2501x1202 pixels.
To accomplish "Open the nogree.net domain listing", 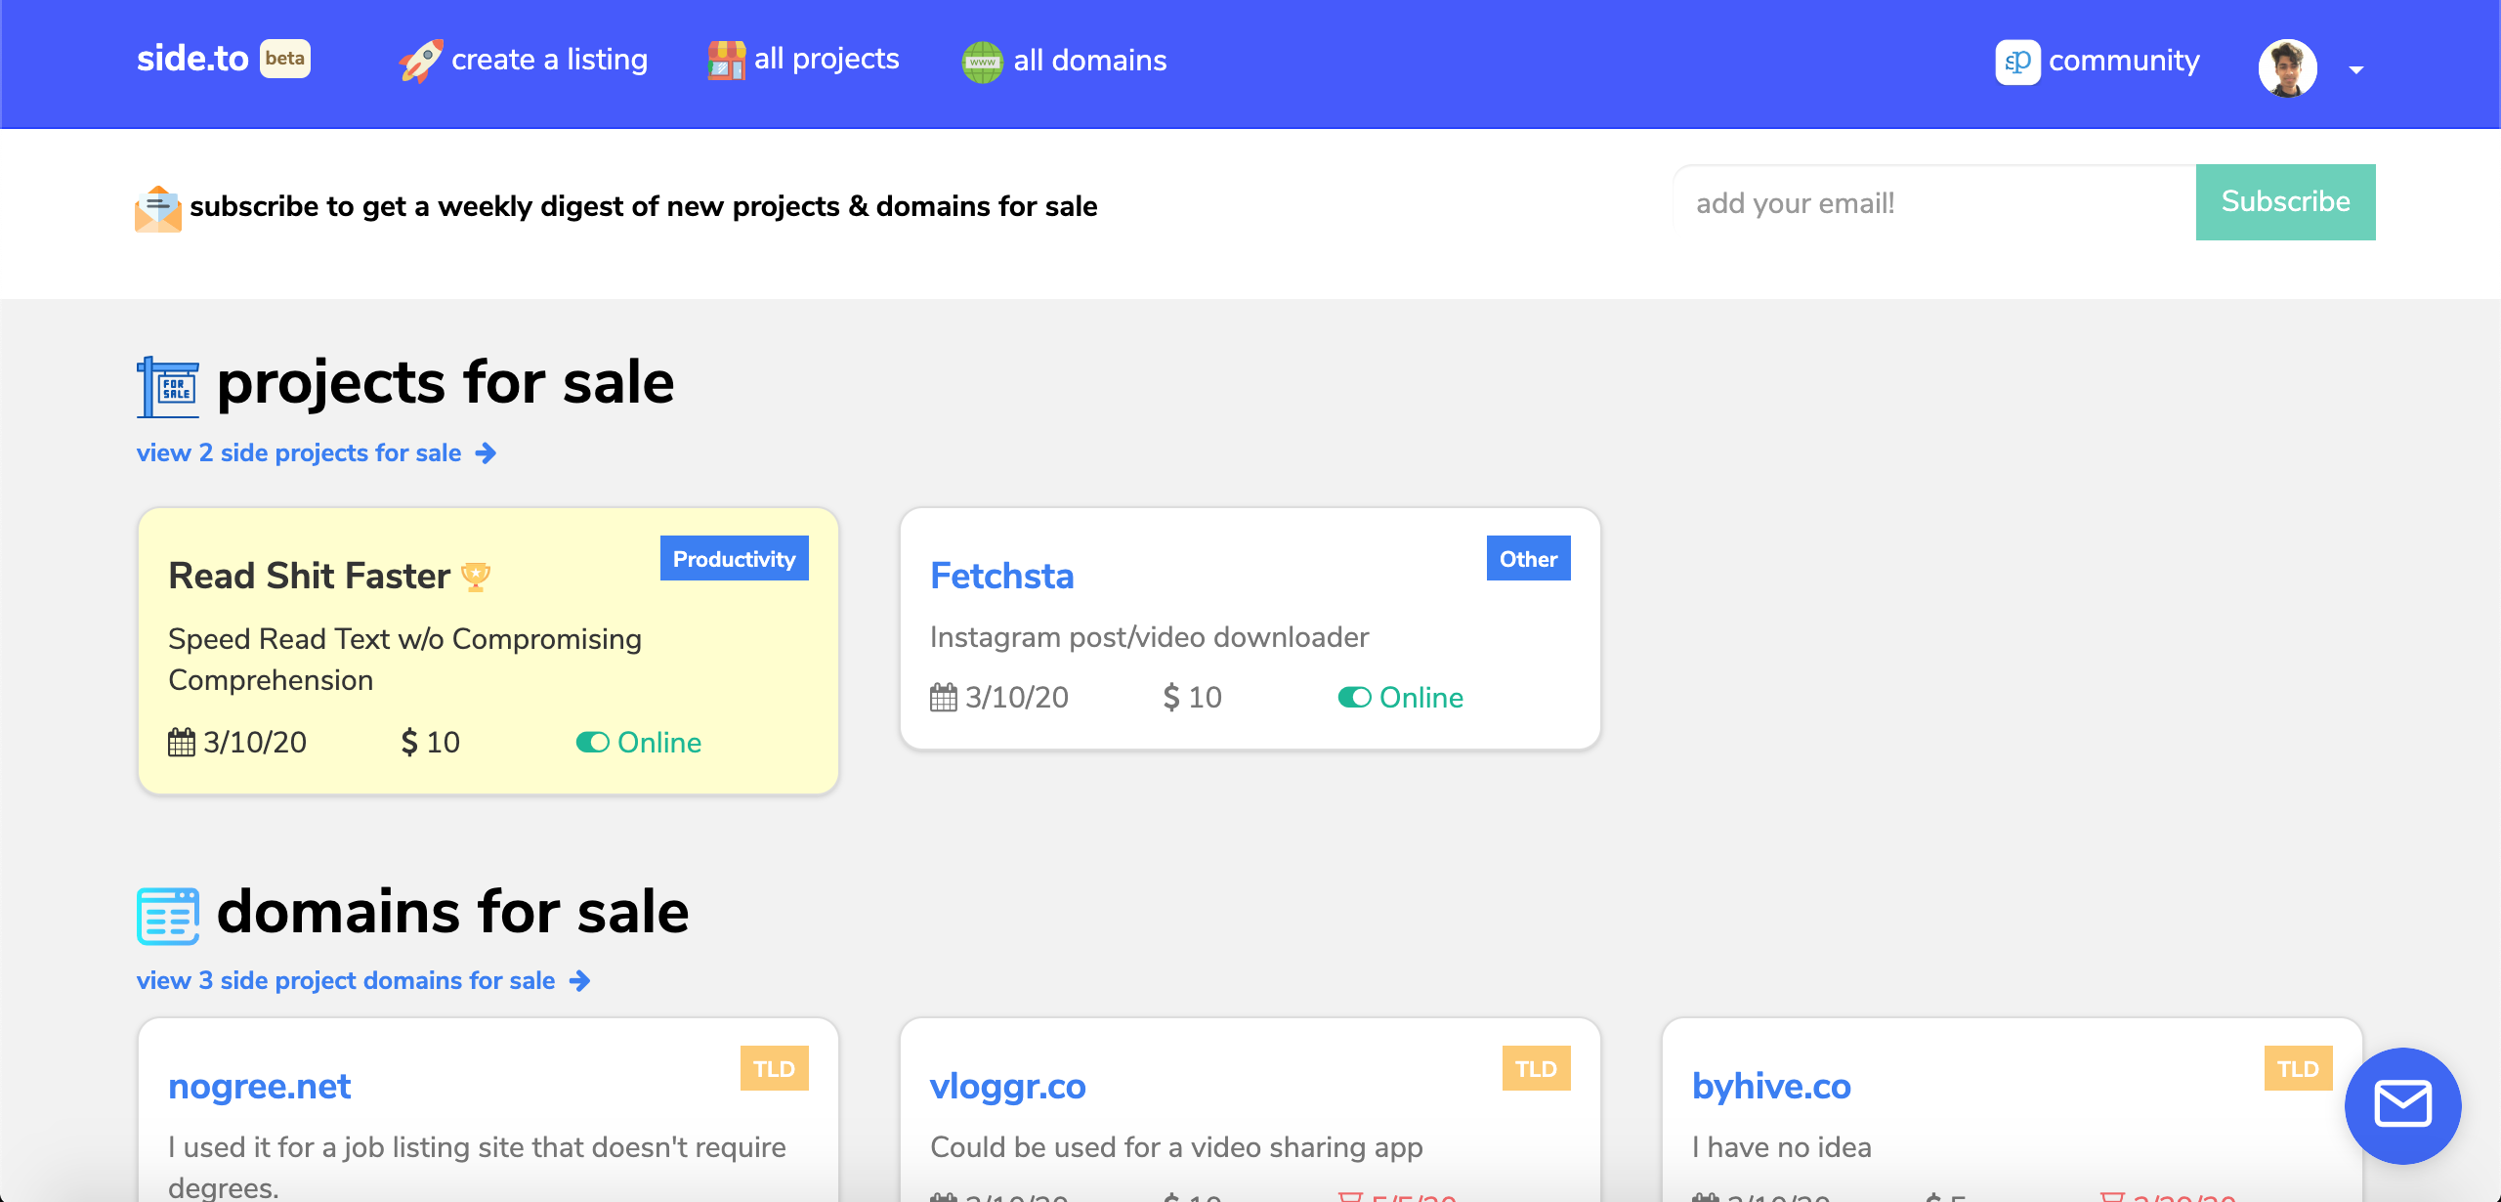I will pyautogui.click(x=259, y=1087).
